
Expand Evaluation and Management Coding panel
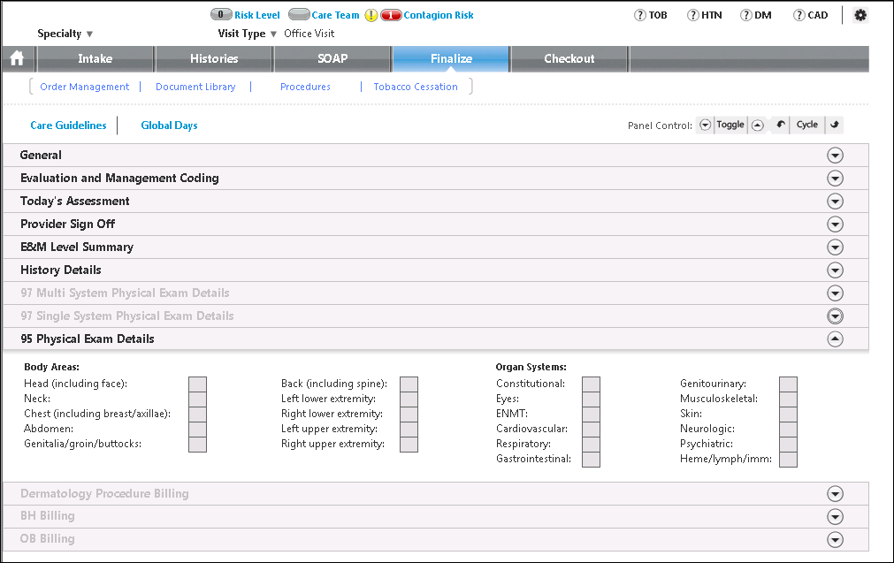836,179
